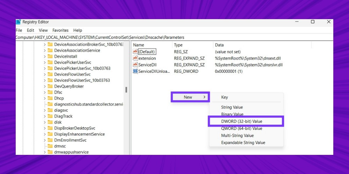Expand the DeviceAssociationBrokerSvc_10b03763 key

[45, 45]
